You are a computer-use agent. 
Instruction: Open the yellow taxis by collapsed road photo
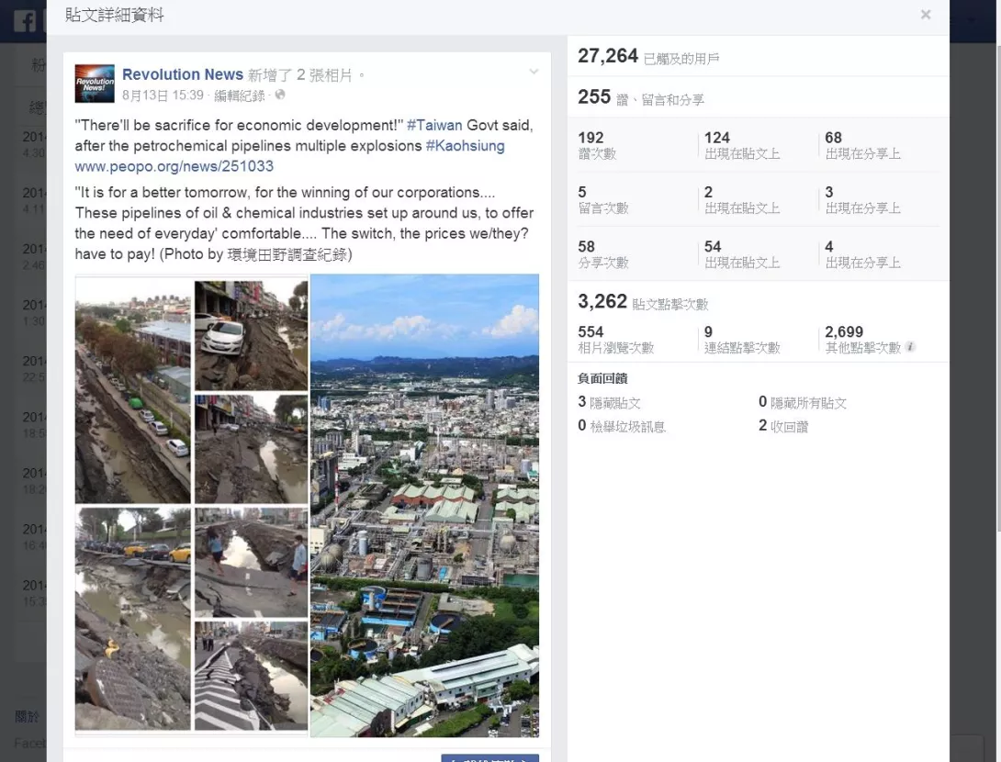(133, 619)
